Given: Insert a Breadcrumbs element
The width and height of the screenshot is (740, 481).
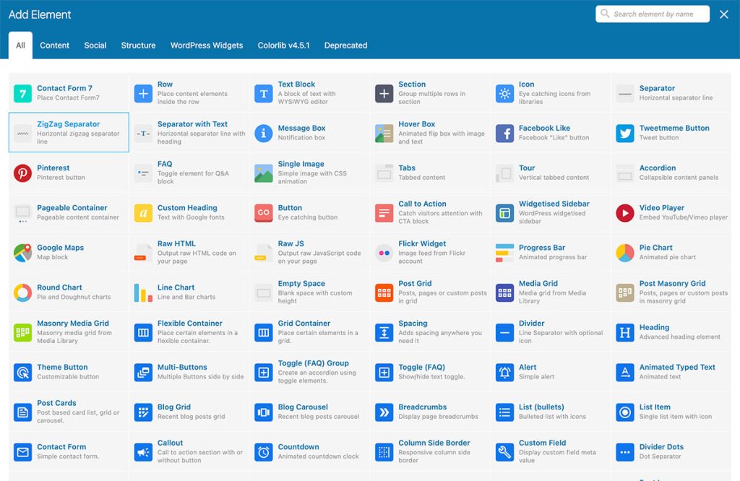Looking at the screenshot, I should 429,410.
